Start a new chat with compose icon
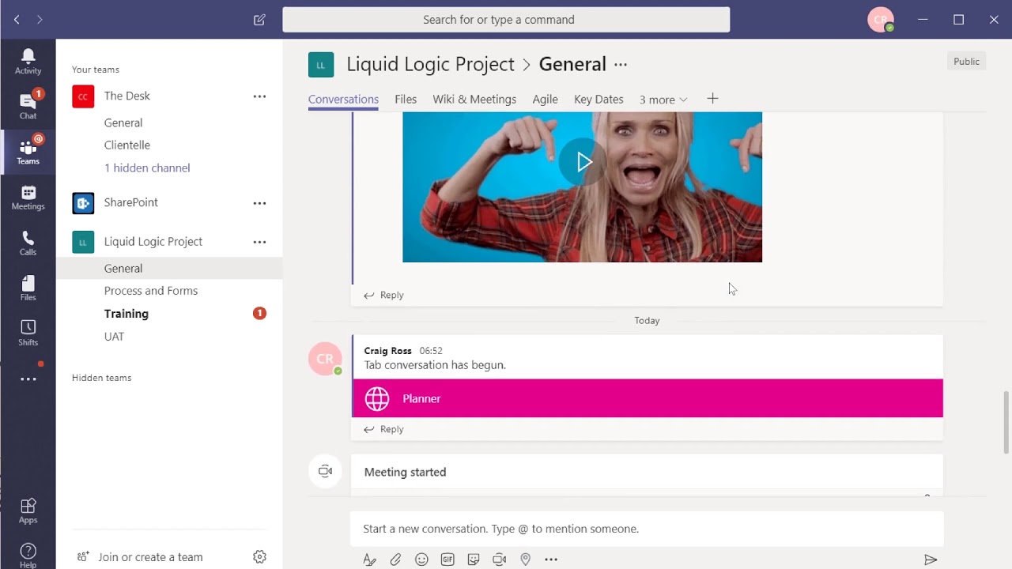Image resolution: width=1012 pixels, height=569 pixels. coord(259,20)
